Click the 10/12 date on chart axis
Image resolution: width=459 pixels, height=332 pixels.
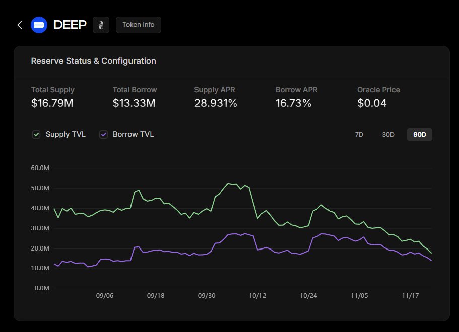click(x=257, y=296)
